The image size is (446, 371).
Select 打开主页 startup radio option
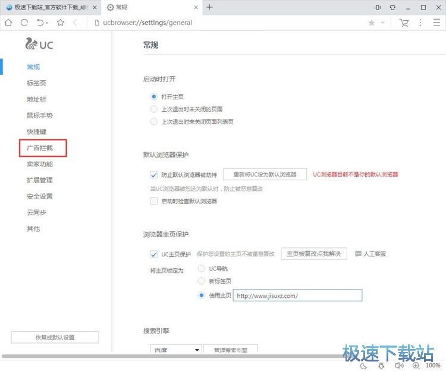click(153, 97)
